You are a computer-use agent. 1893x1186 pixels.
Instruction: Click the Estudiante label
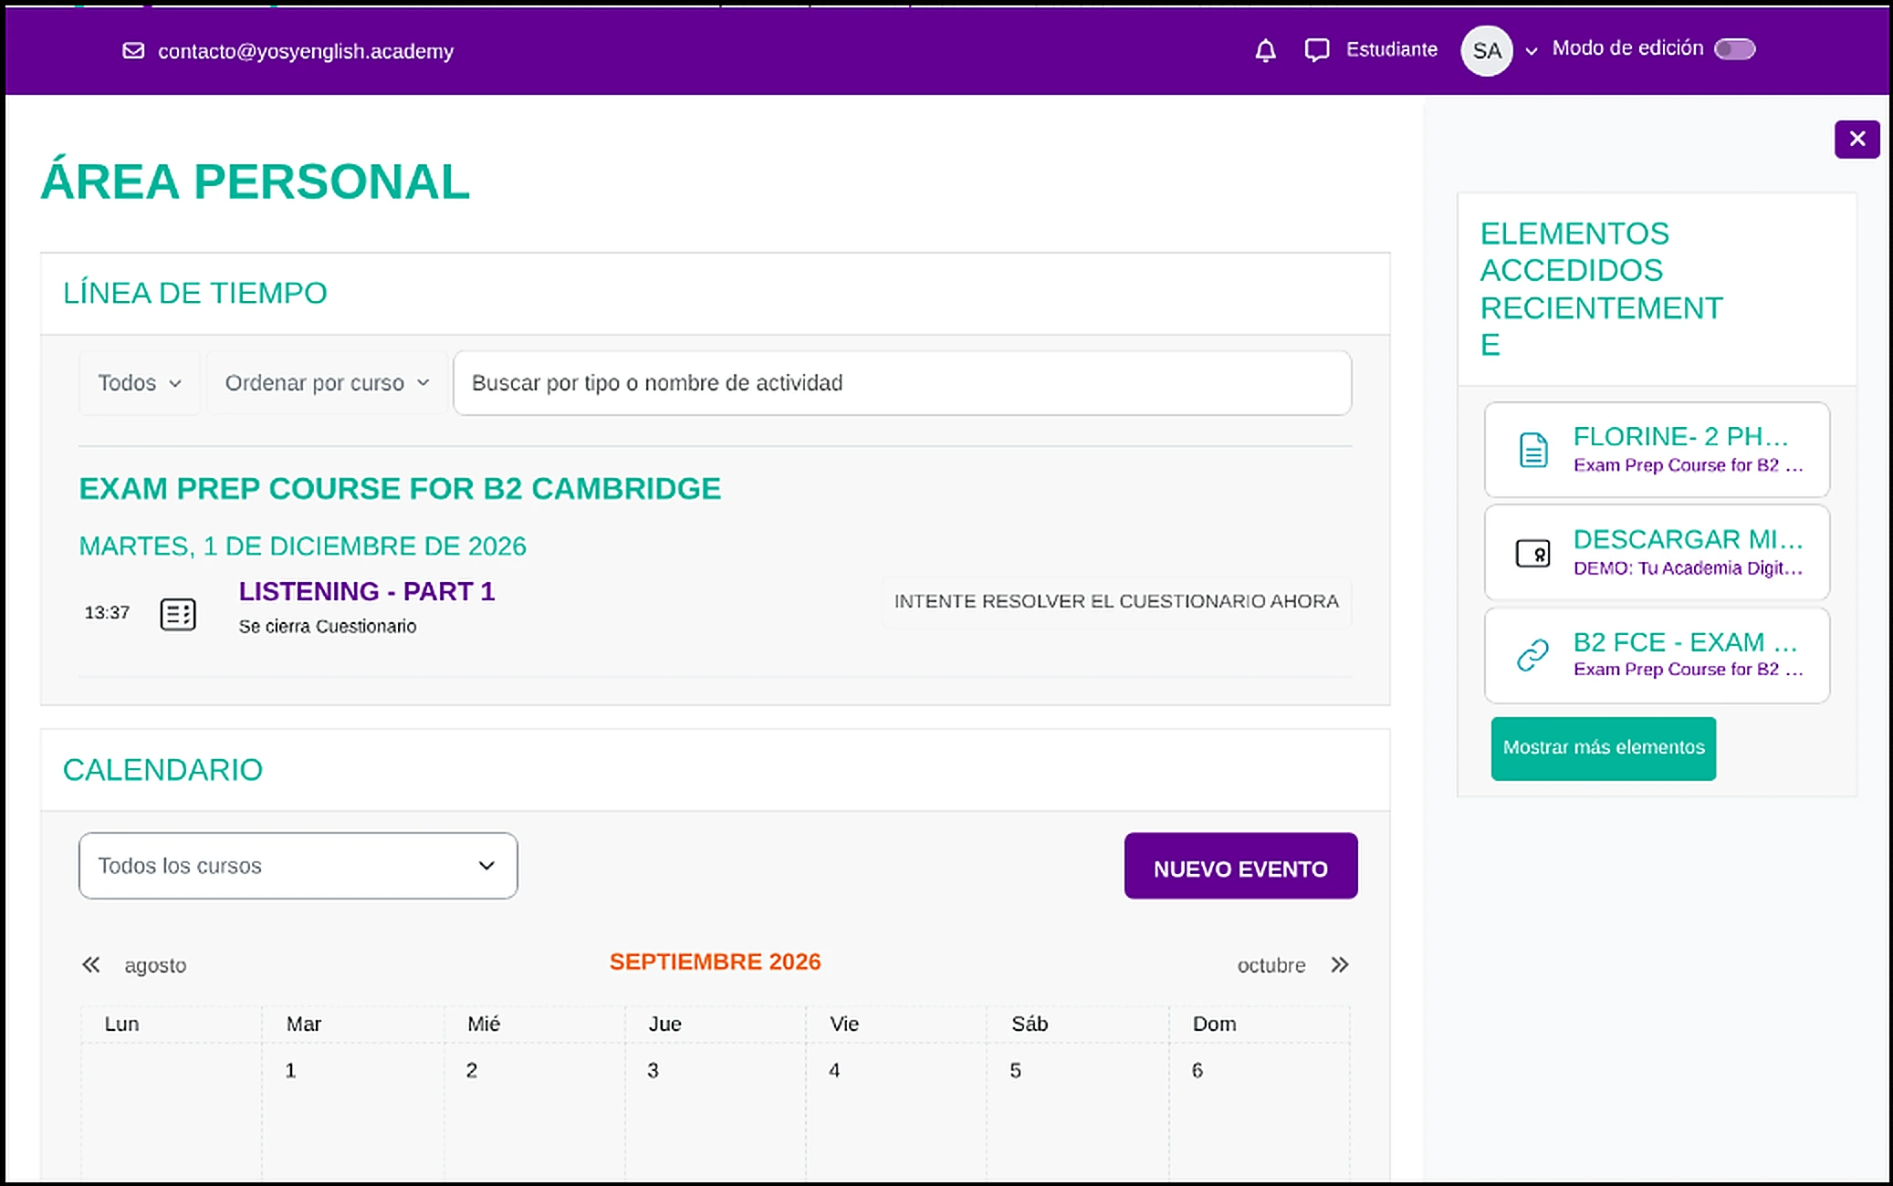pyautogui.click(x=1391, y=50)
